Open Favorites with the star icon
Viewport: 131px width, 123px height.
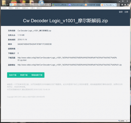point(125,5)
